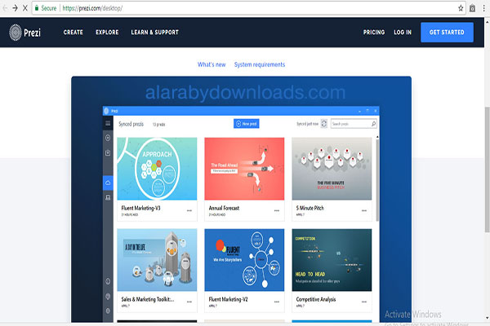This screenshot has width=490, height=326.
Task: Click the Synced prezis heading
Action: [x=131, y=124]
